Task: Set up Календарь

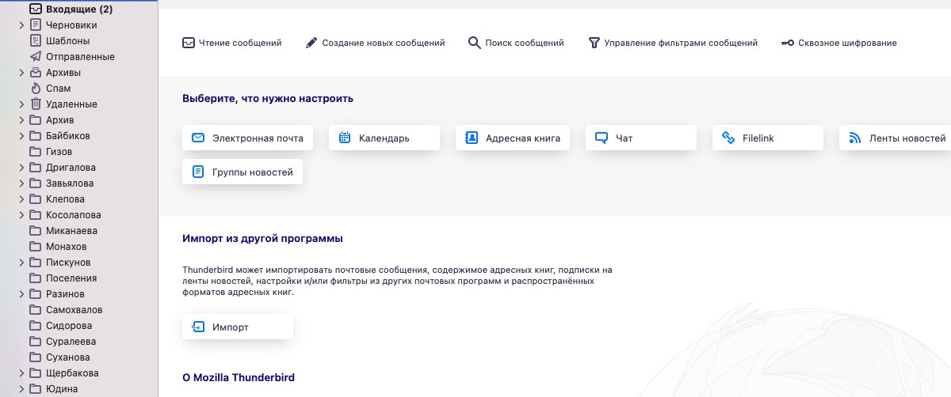Action: [x=384, y=138]
